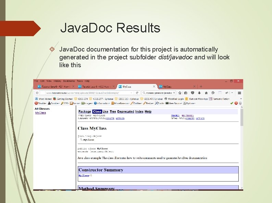This screenshot has width=272, height=203.
Task: Click the Pocket shield icon
Action: pyautogui.click(x=193, y=93)
